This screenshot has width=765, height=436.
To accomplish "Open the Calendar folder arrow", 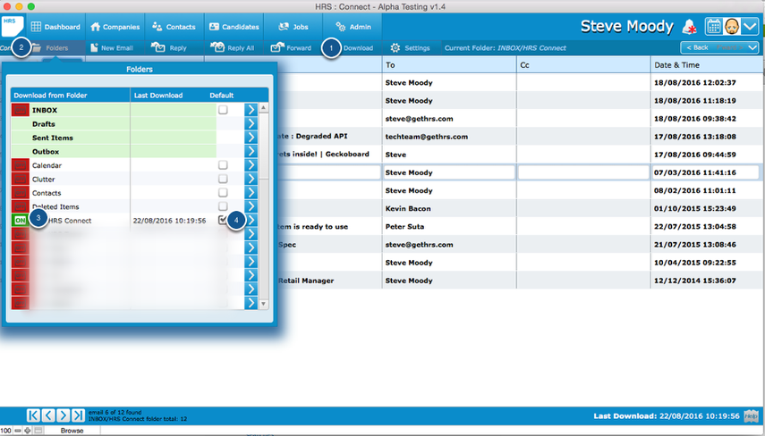I will pyautogui.click(x=251, y=165).
